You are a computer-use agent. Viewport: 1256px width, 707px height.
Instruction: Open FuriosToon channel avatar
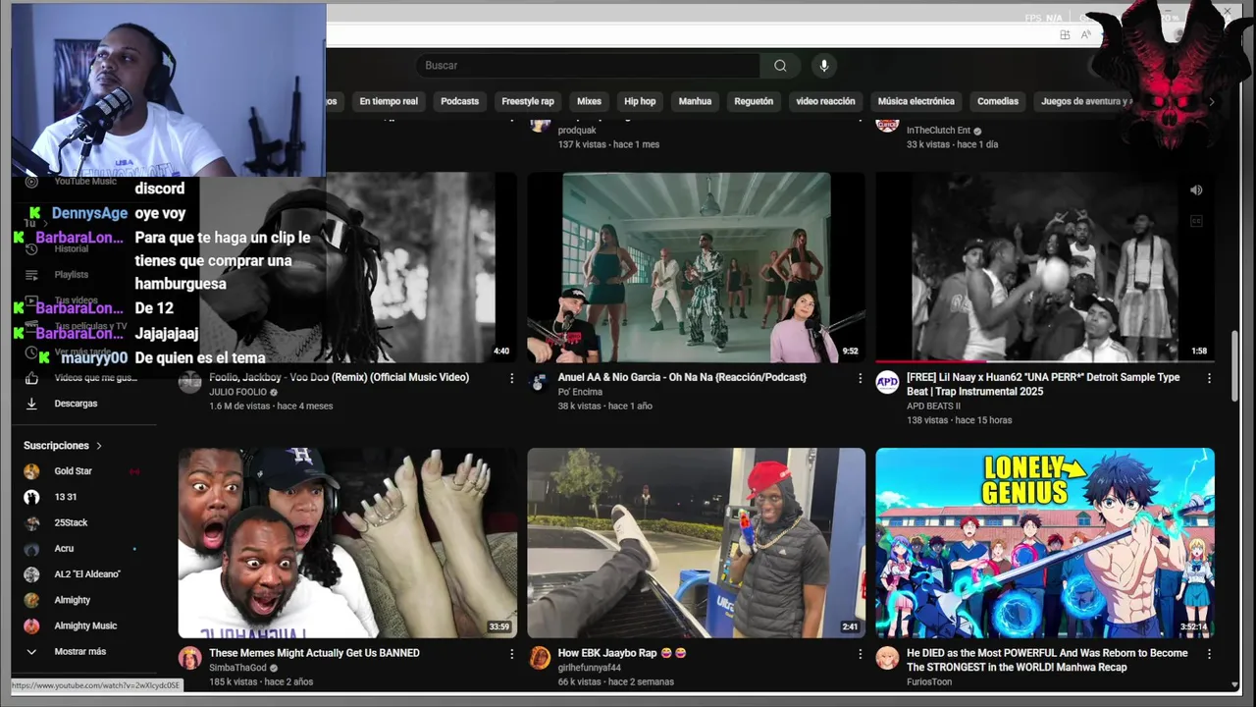(887, 658)
